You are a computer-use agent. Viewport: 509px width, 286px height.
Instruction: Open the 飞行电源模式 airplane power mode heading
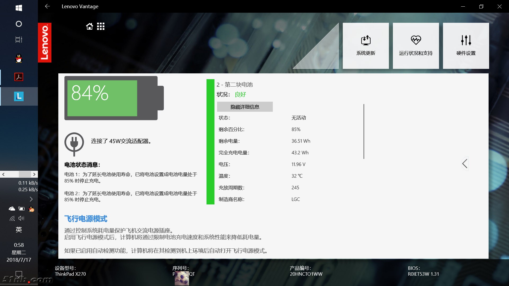pyautogui.click(x=86, y=219)
